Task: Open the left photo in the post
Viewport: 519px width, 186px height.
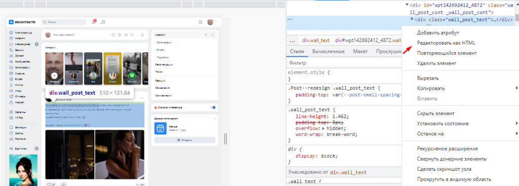Action: (70, 154)
